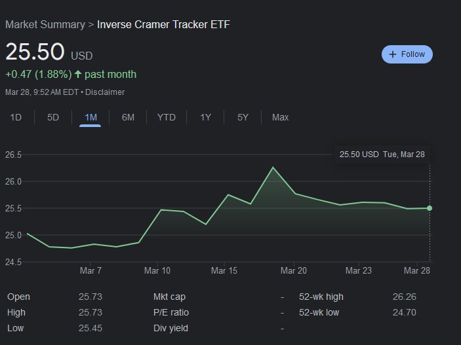Click the plus icon in Follow button

[x=393, y=54]
